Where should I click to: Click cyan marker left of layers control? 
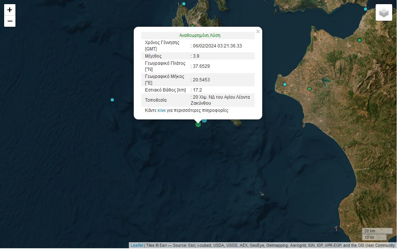(x=365, y=9)
